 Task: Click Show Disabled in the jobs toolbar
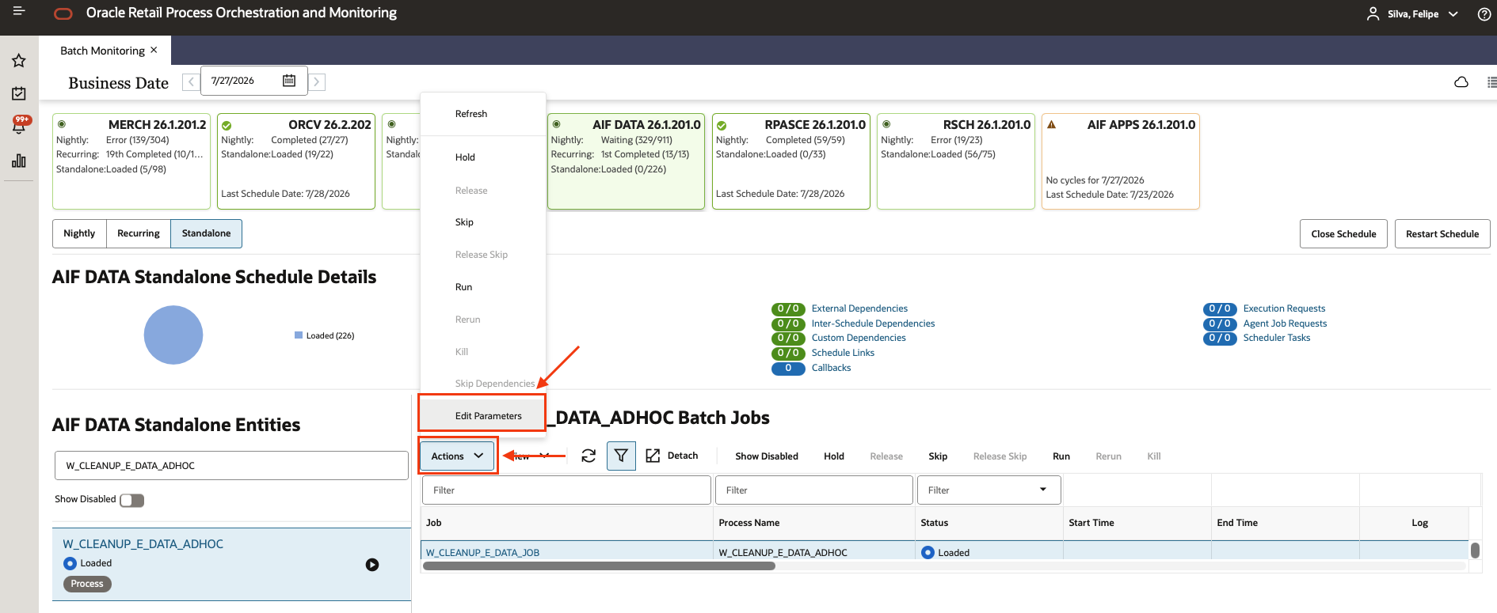click(x=766, y=456)
